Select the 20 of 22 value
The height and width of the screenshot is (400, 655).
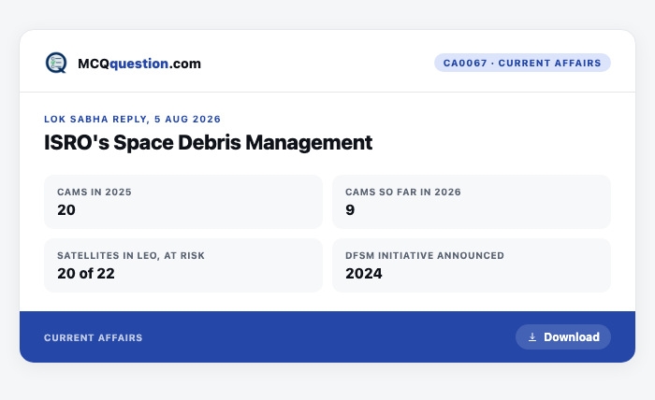(86, 274)
